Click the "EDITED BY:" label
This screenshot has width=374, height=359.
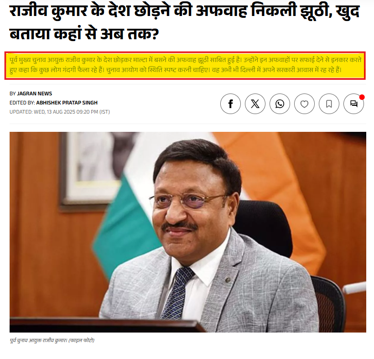click(x=22, y=103)
